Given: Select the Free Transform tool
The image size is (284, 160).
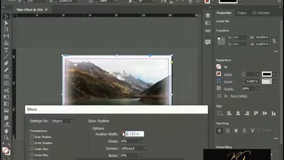Looking at the screenshot, I should [x=6, y=97].
